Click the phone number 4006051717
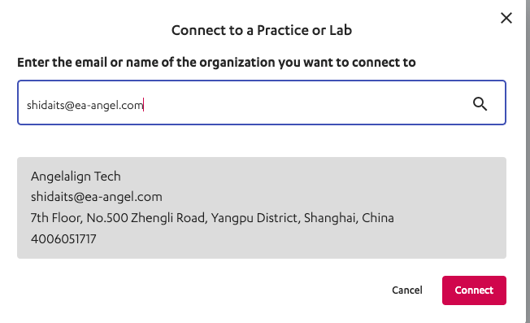Image resolution: width=530 pixels, height=323 pixels. click(63, 239)
